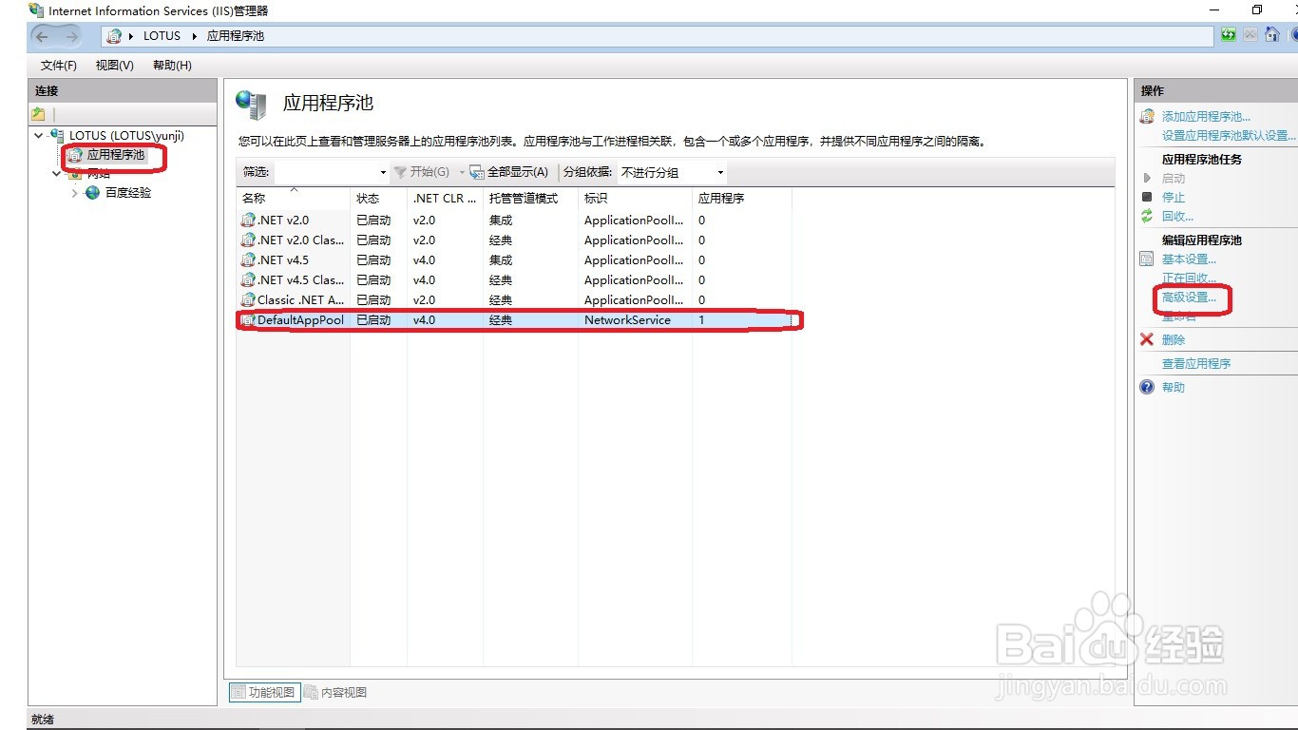Viewport: 1298px width, 730px height.
Task: Click the 添加应用程序池 add pool icon
Action: 1146,115
